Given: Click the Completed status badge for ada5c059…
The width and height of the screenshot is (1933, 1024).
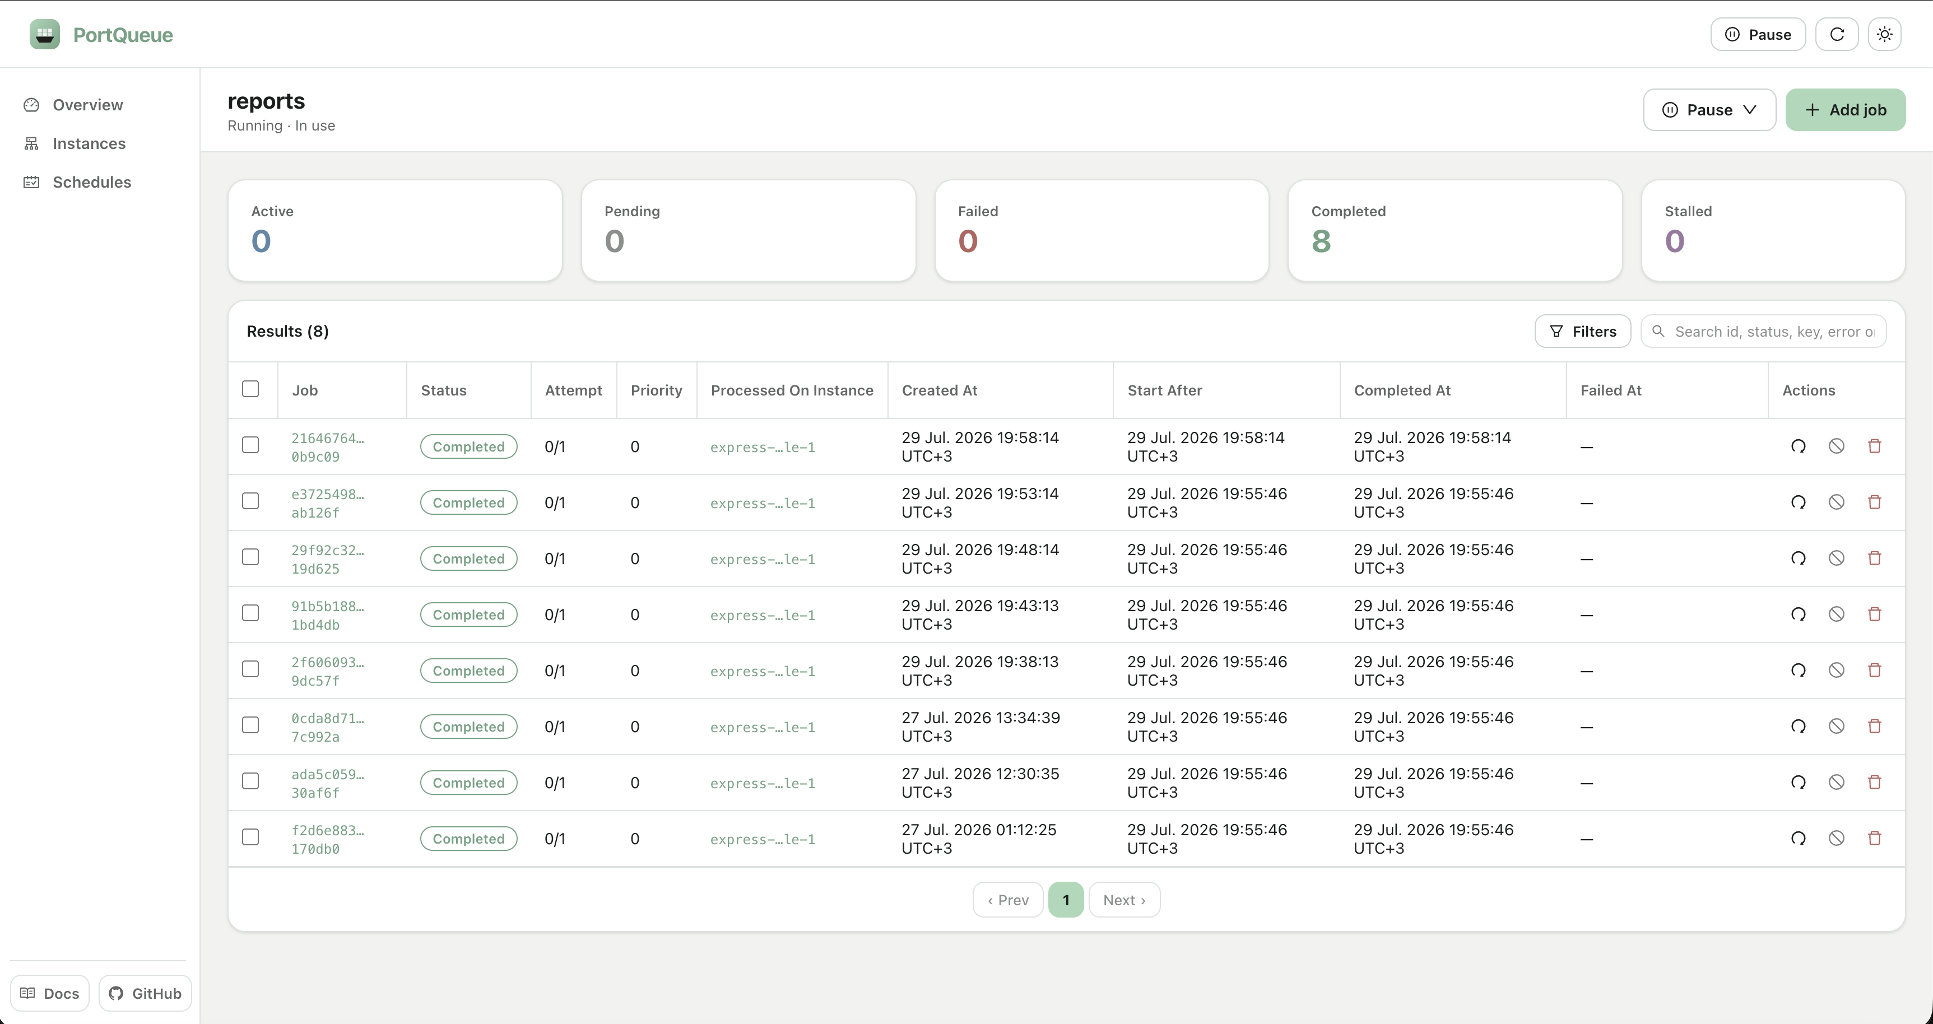Looking at the screenshot, I should (468, 783).
